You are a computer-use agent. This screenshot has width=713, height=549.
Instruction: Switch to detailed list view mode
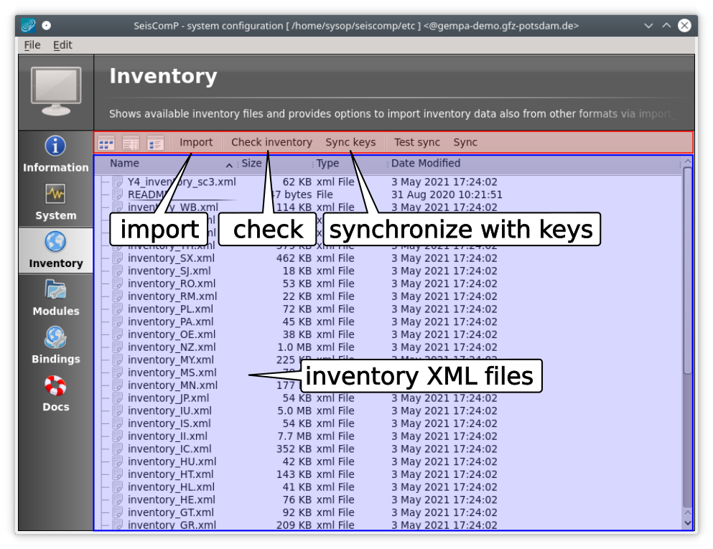pyautogui.click(x=131, y=143)
